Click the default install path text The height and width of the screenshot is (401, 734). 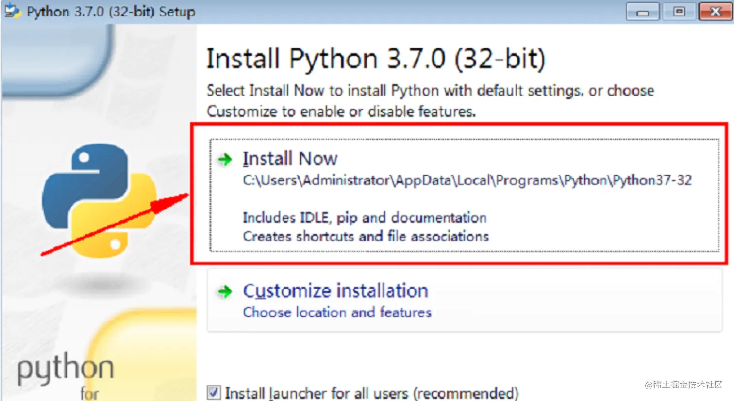coord(467,180)
